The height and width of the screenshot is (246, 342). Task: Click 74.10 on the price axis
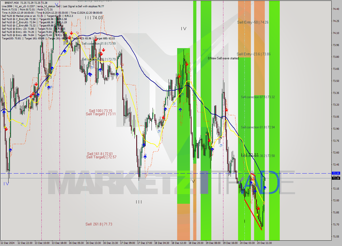pos(336,33)
